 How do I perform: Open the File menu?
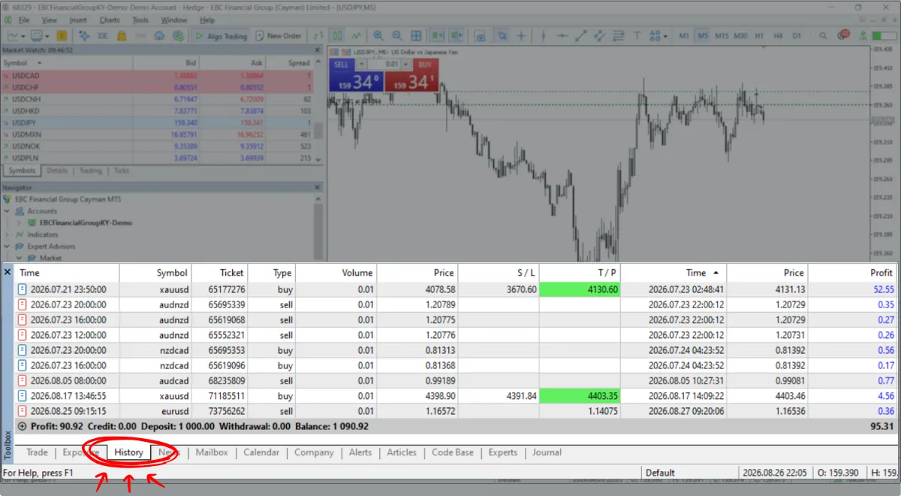(x=24, y=20)
